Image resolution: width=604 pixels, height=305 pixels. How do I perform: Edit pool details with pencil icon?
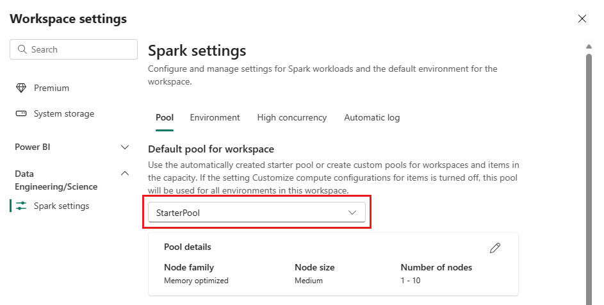point(495,247)
